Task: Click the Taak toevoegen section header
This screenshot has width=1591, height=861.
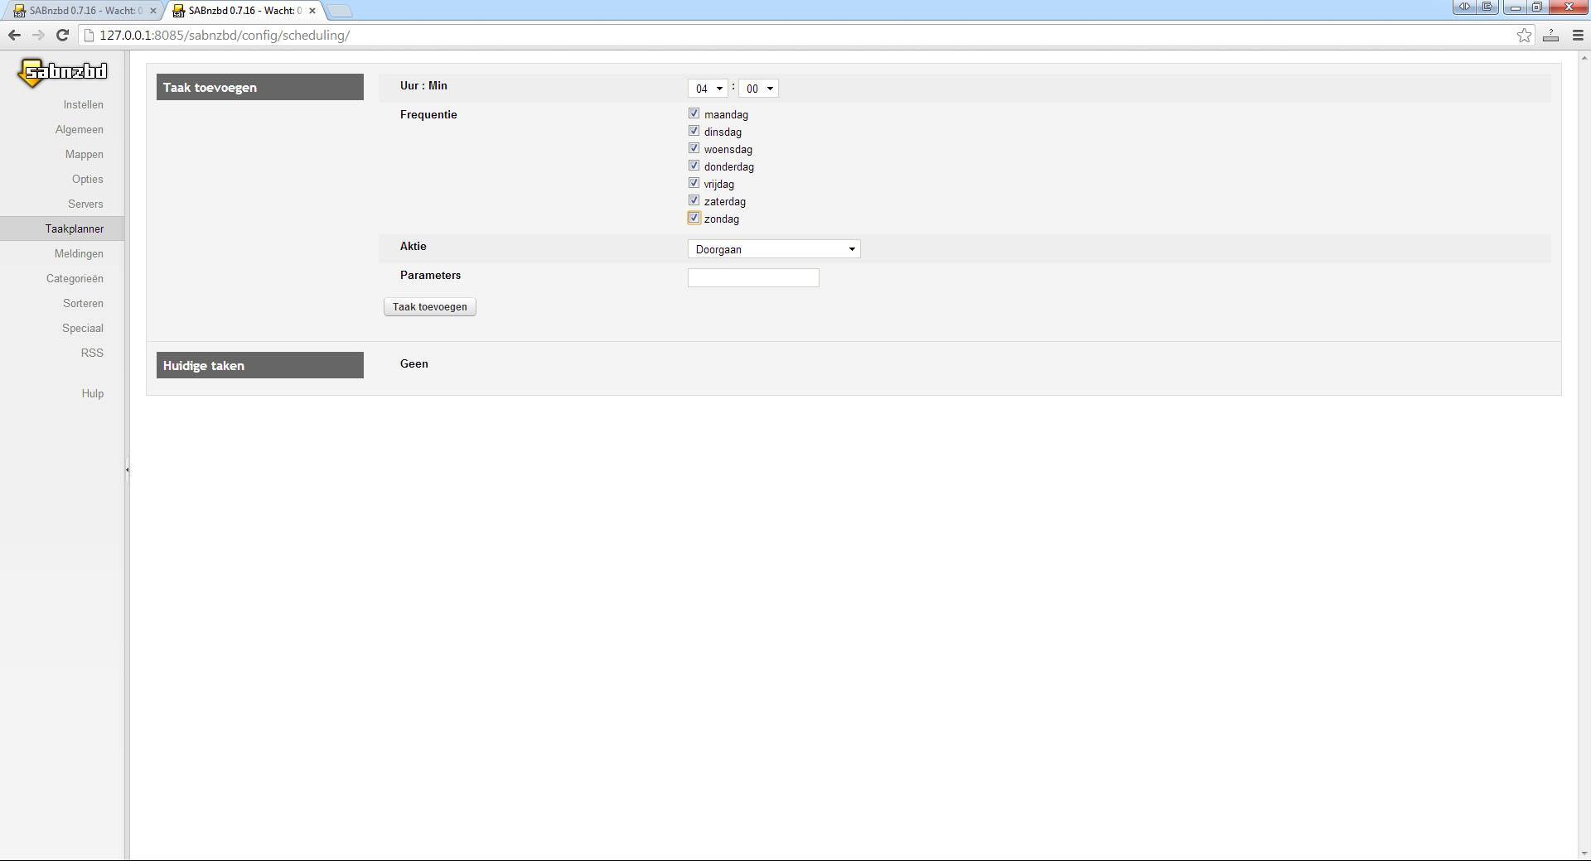Action: (x=260, y=87)
